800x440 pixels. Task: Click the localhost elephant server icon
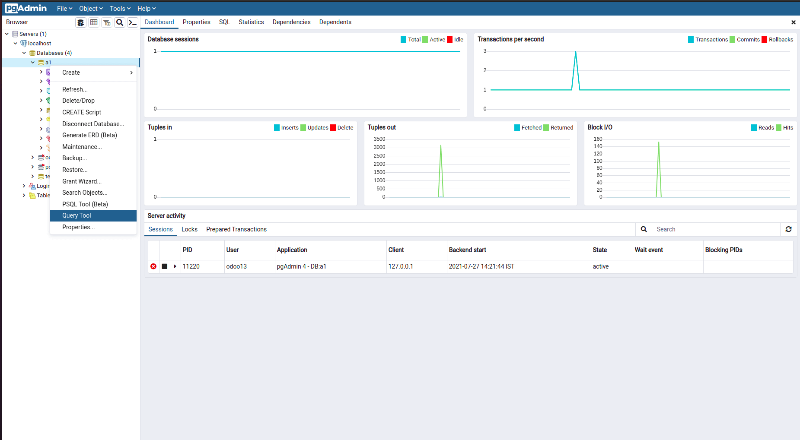pos(24,44)
